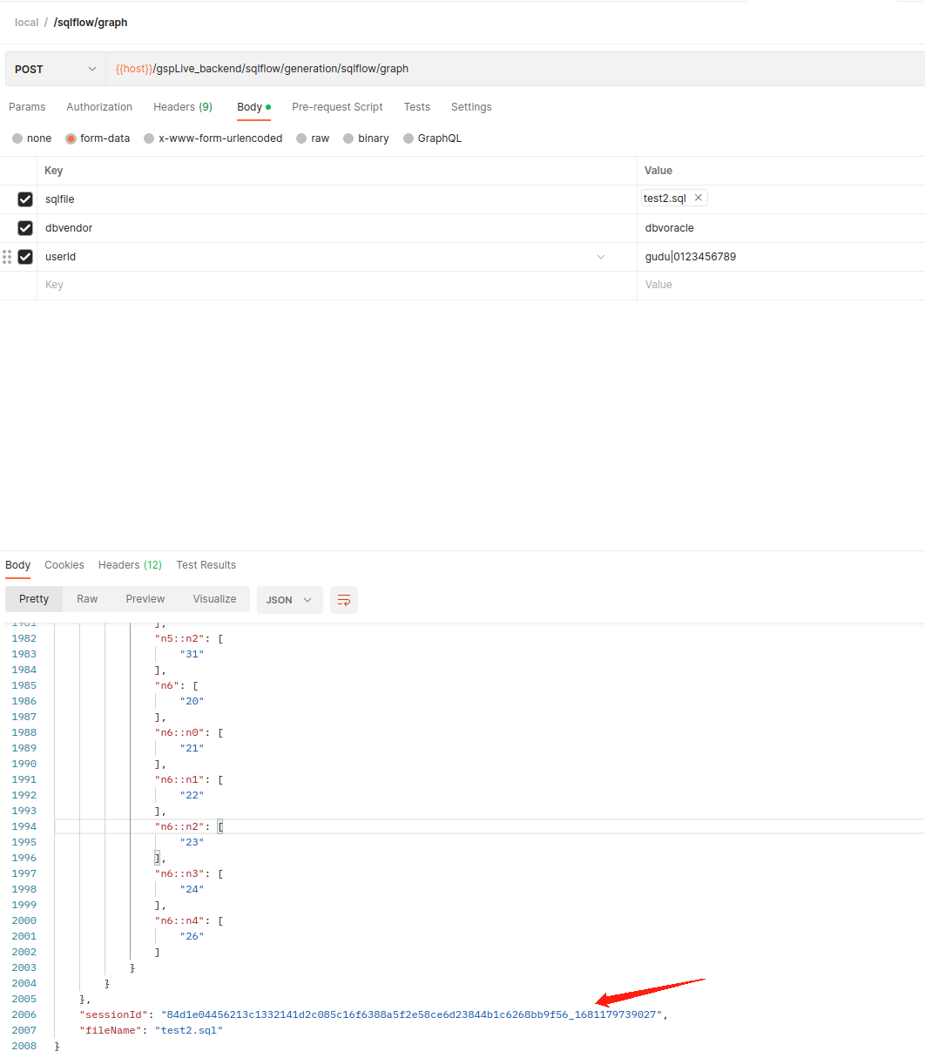This screenshot has width=925, height=1058.
Task: Open the userId field type dropdown
Action: (600, 257)
